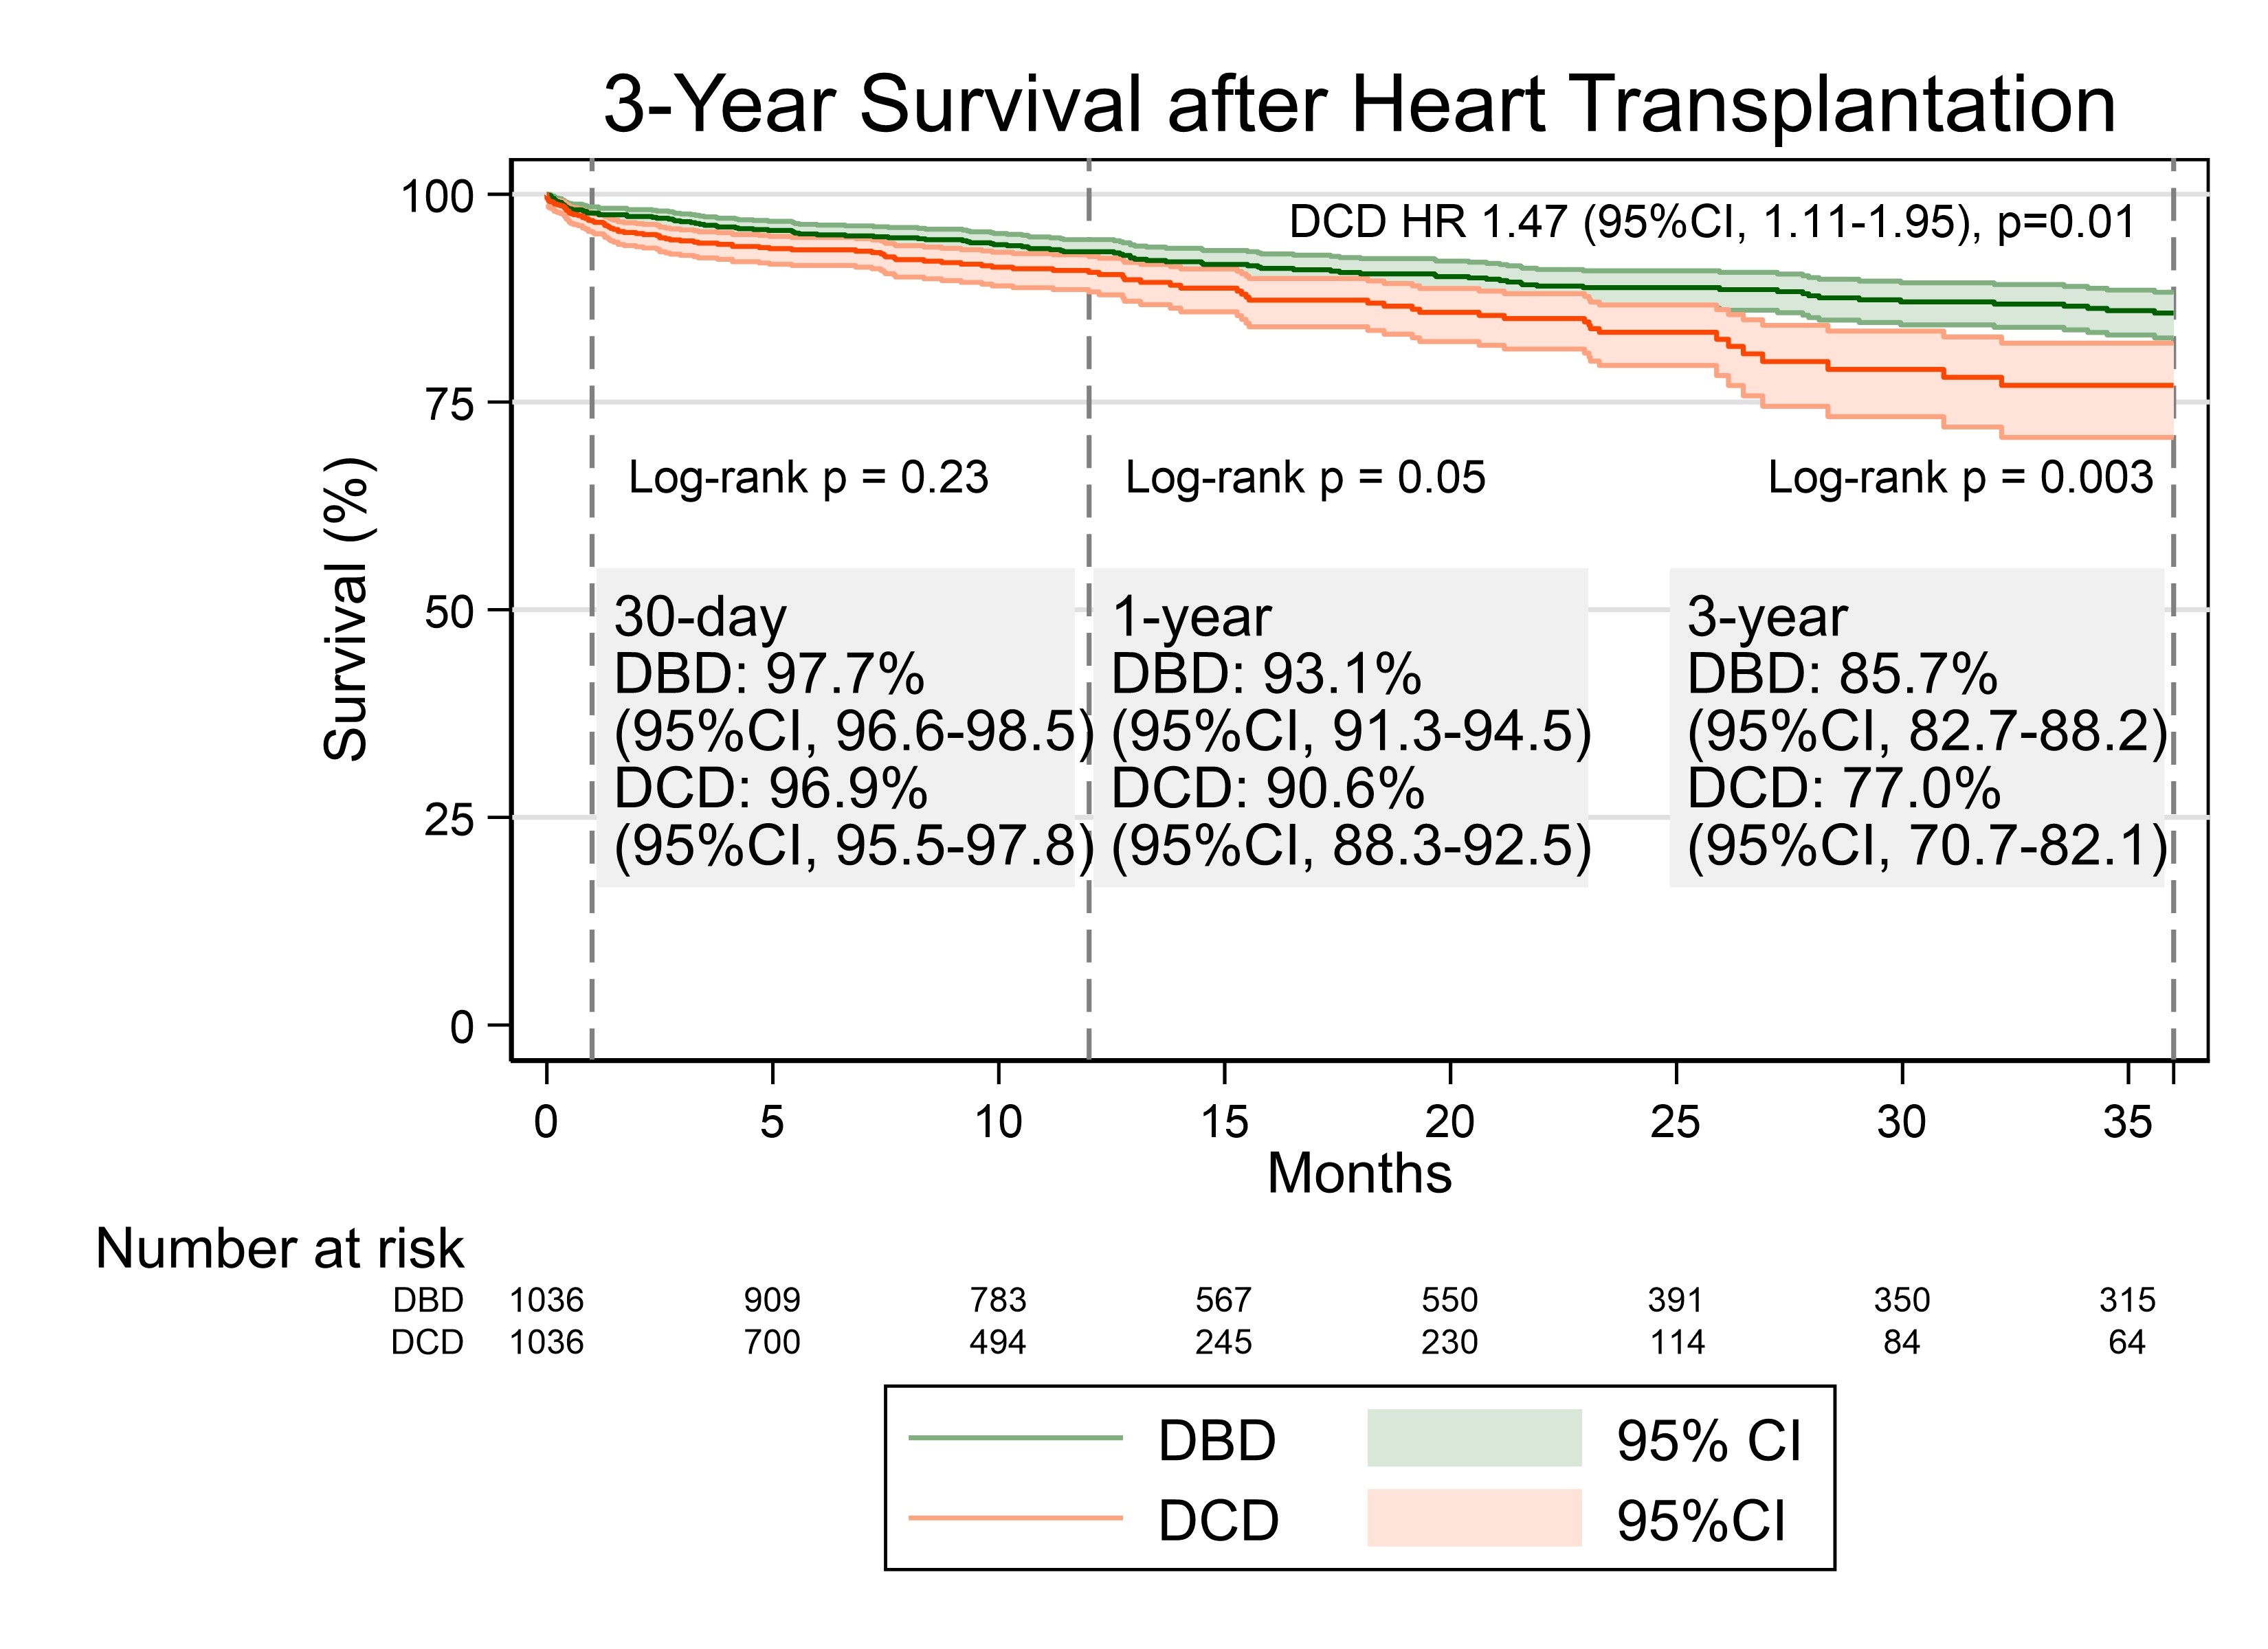Click the 'Survival (%)' y-axis label
This screenshot has height=1649, width=2268.
point(346,609)
